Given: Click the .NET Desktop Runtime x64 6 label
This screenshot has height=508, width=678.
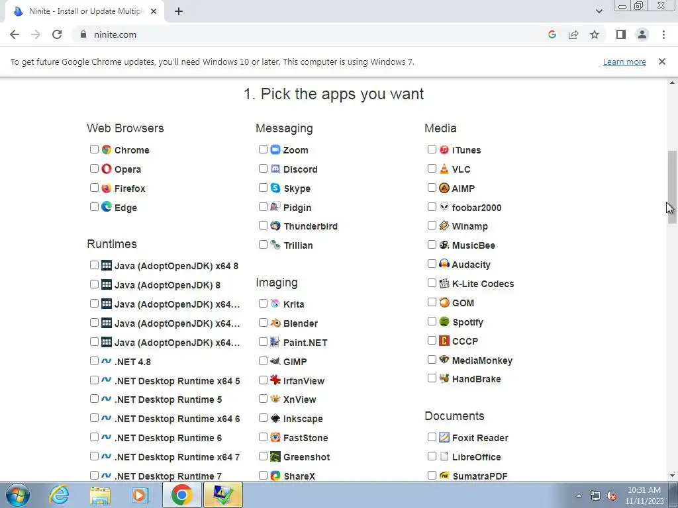Looking at the screenshot, I should click(177, 419).
